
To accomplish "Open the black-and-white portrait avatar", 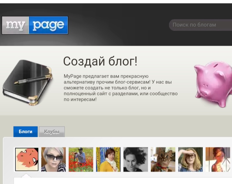I will (136, 160).
